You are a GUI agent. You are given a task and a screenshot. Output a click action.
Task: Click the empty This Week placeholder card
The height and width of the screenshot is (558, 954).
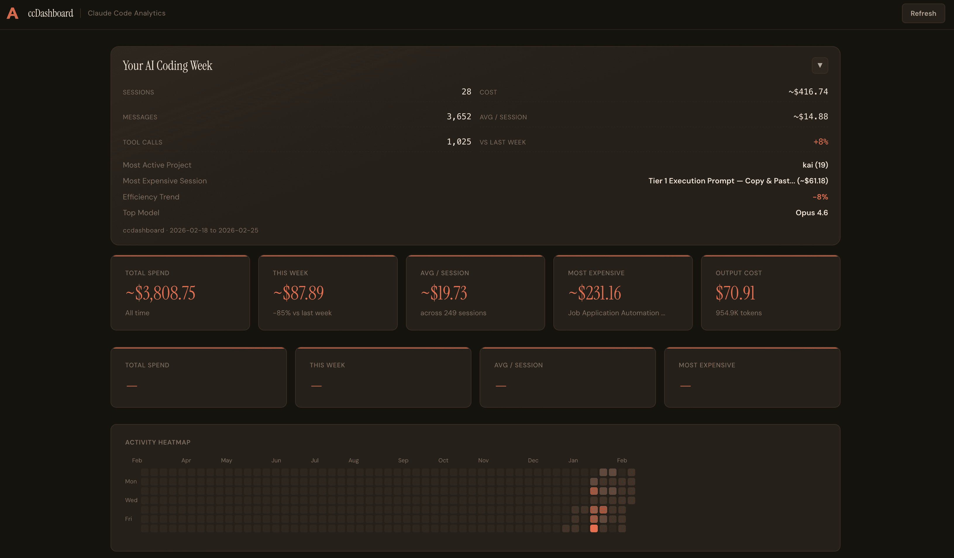(383, 378)
